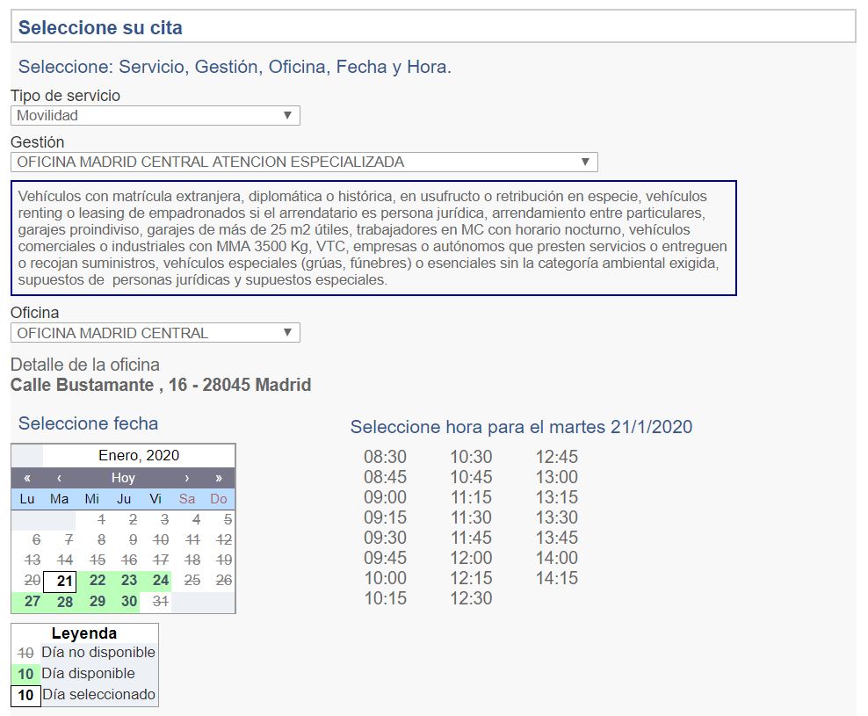Go to previous year in calendar

pyautogui.click(x=27, y=478)
